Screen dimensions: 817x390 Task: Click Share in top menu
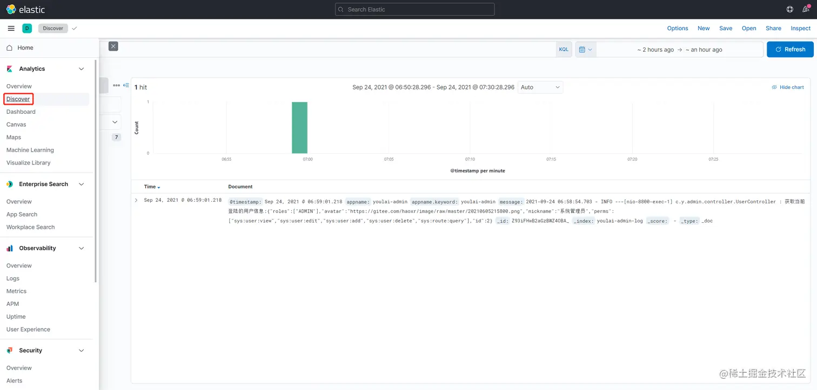773,28
